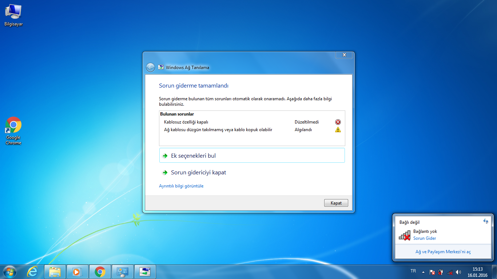
Task: Click the network signal tray icon
Action: (450, 272)
